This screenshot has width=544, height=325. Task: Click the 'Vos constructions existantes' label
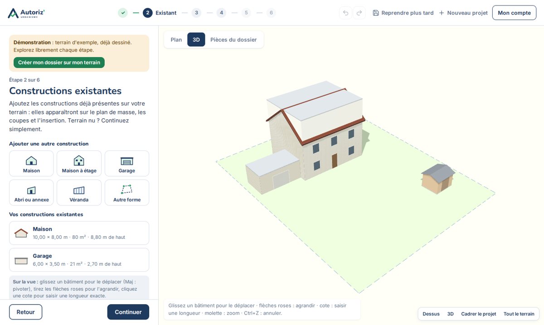pyautogui.click(x=46, y=214)
